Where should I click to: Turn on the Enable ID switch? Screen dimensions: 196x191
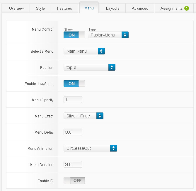click(x=74, y=180)
